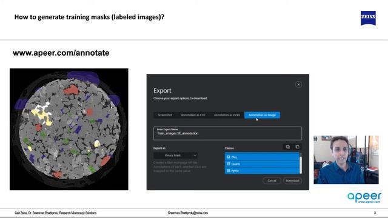
Task: Toggle the Quartz class checkbox
Action: (x=229, y=163)
